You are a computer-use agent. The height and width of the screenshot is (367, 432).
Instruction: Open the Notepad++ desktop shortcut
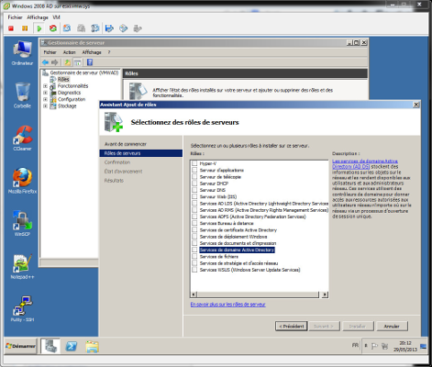coord(22,266)
